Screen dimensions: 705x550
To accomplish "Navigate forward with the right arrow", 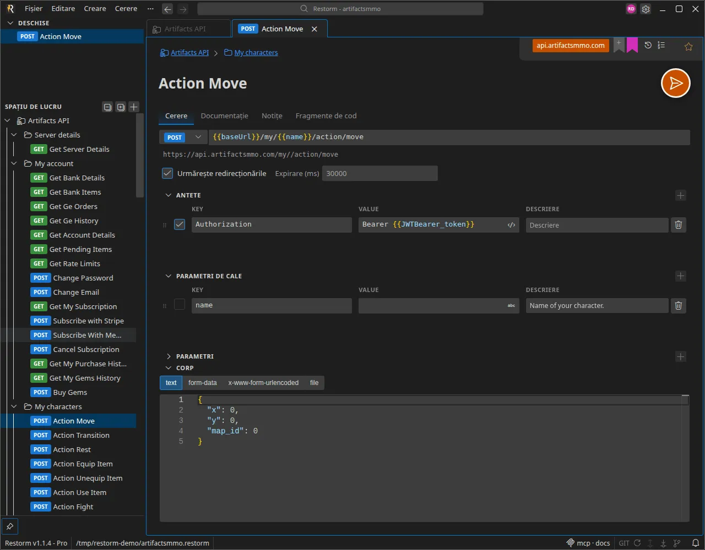I will pos(183,9).
